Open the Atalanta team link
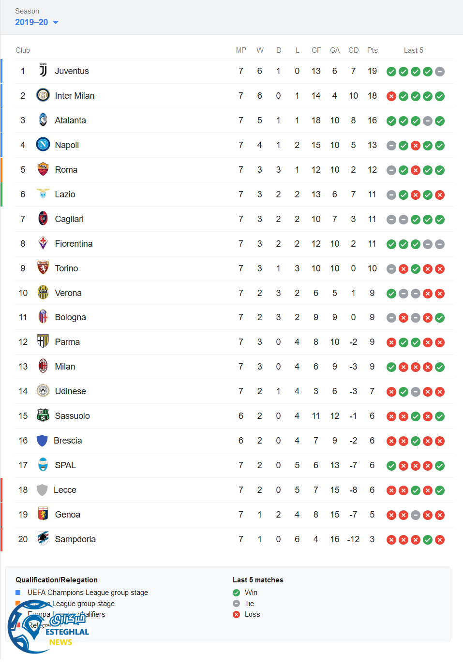 (70, 120)
